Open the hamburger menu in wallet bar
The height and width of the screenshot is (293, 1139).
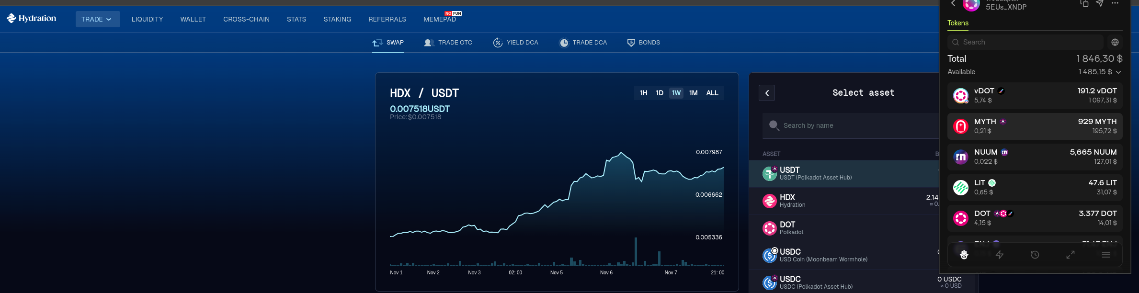1106,255
